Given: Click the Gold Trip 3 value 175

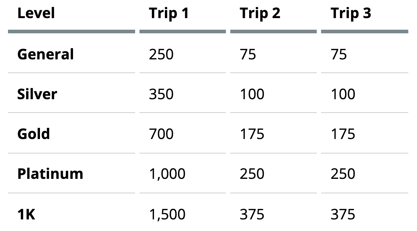Looking at the screenshot, I should click(343, 134).
